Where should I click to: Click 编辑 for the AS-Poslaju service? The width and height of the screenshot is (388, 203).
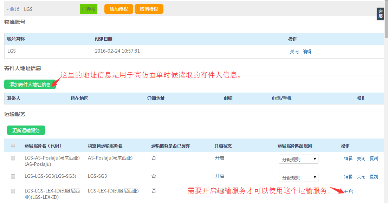(348, 158)
